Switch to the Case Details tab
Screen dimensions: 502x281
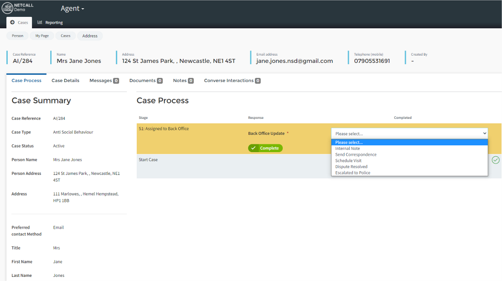click(x=65, y=81)
